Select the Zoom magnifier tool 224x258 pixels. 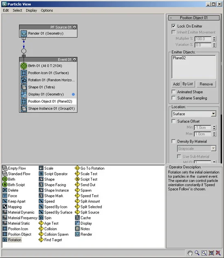[197, 253]
